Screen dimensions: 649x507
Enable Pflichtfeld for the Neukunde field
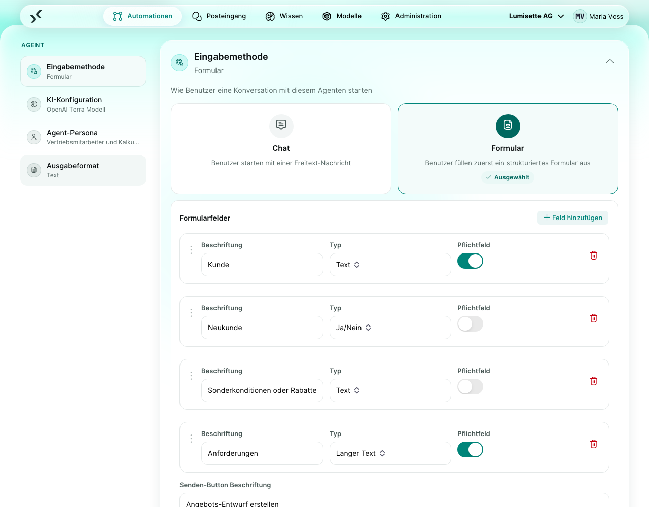click(x=470, y=324)
